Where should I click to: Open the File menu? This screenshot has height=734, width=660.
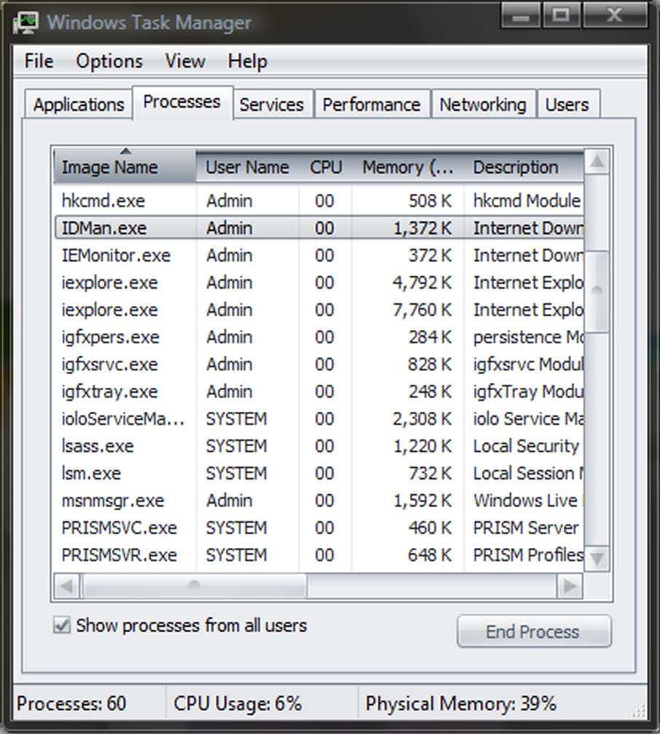pos(39,61)
